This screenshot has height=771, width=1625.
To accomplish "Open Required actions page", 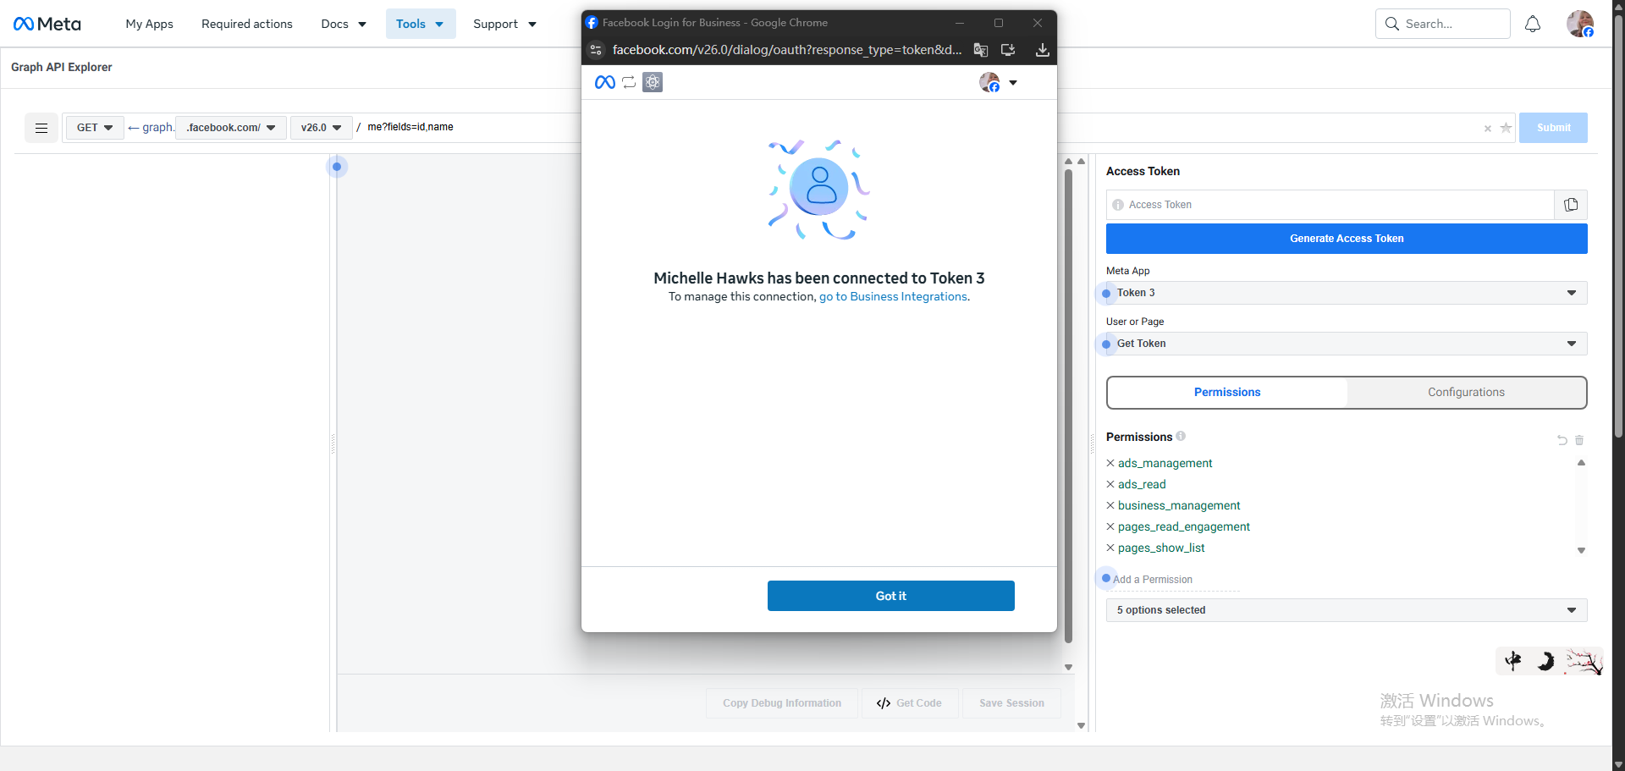I will (247, 24).
